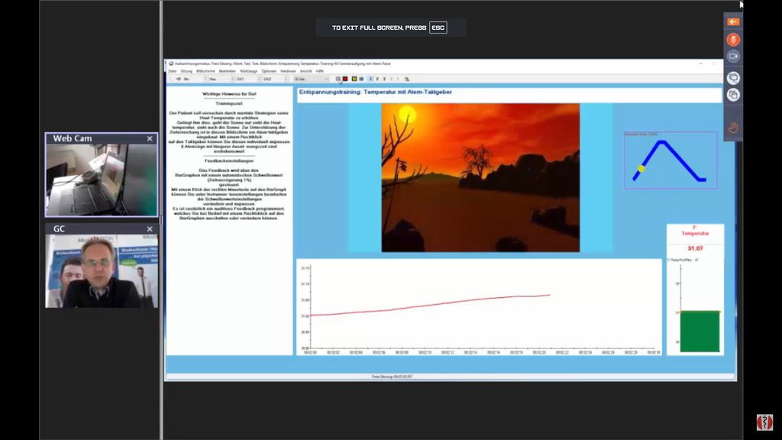The image size is (782, 440).
Task: Click the breathing pacer curve graph
Action: point(671,160)
